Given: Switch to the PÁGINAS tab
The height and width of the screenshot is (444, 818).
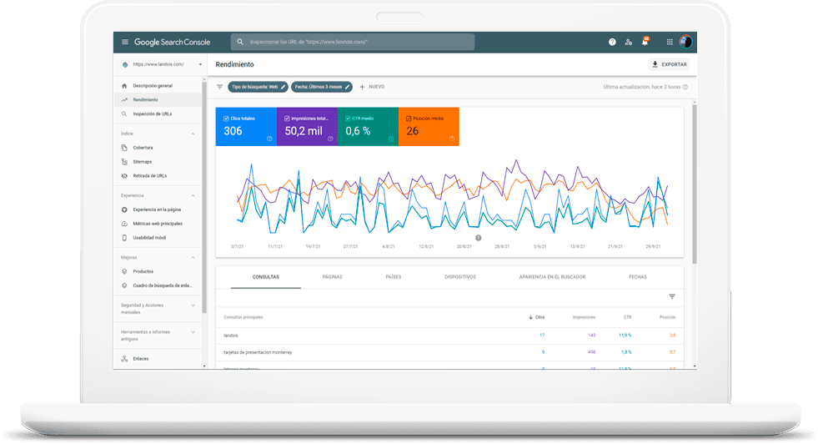Looking at the screenshot, I should [333, 277].
